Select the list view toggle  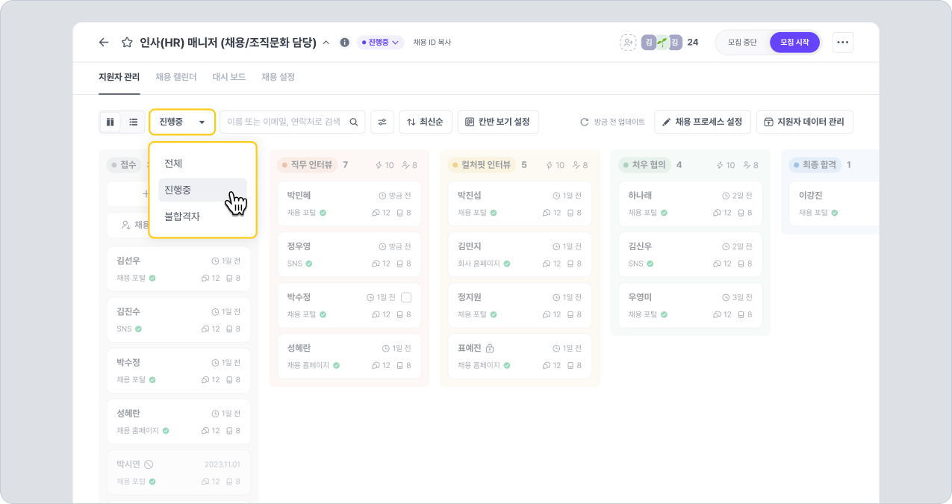[133, 122]
